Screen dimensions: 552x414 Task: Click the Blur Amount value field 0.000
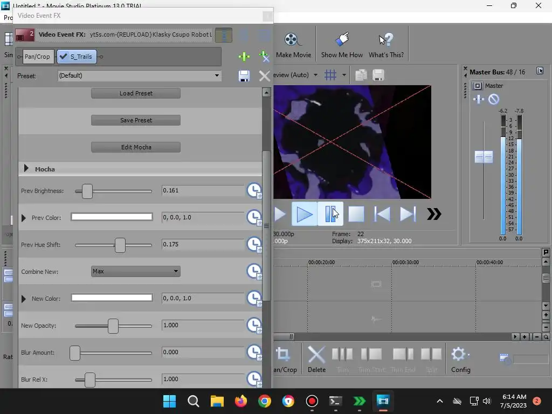coord(203,352)
